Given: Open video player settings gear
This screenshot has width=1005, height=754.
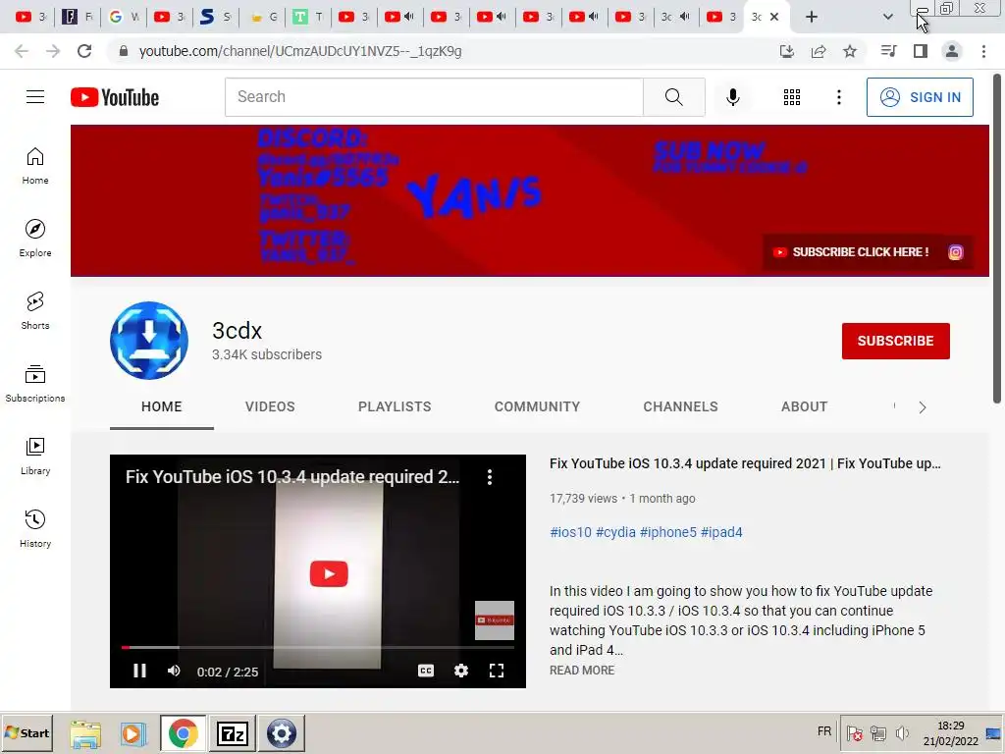Looking at the screenshot, I should coord(461,671).
